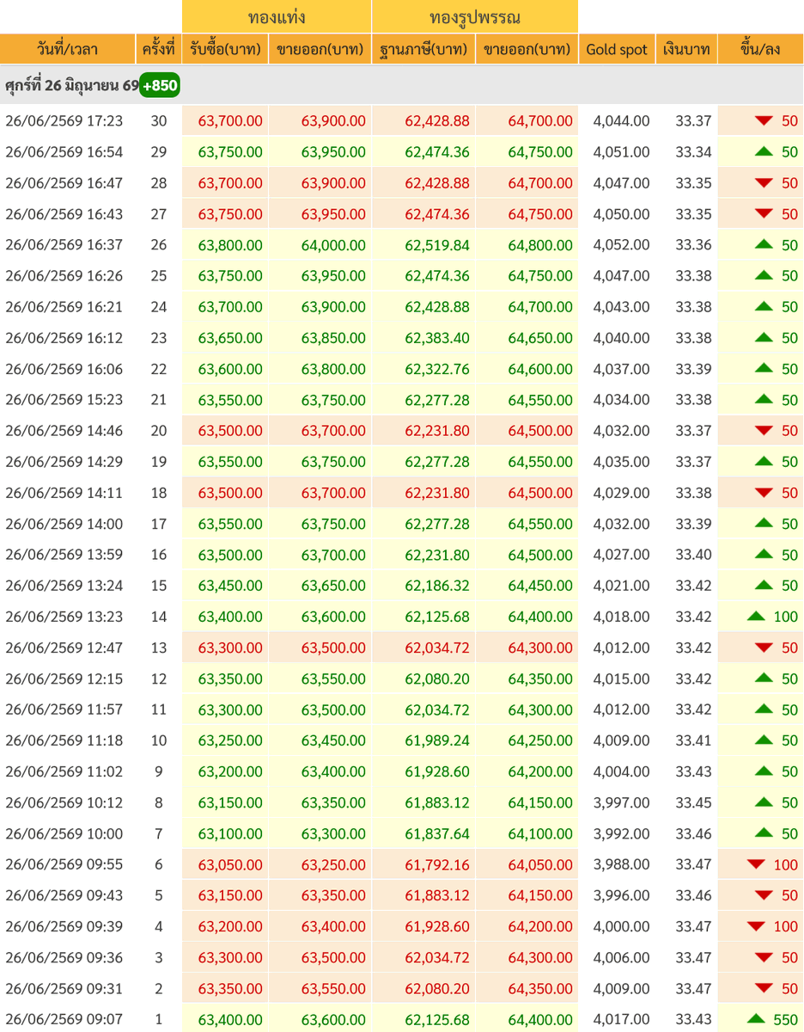This screenshot has height=1032, width=804.
Task: Click the ทองรูปพรรณ column group header
Action: click(x=475, y=17)
